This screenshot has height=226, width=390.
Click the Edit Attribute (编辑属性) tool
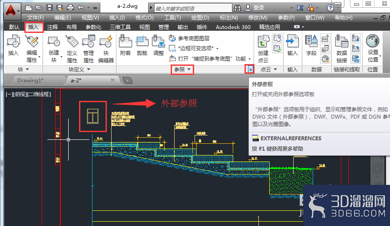tap(32, 48)
